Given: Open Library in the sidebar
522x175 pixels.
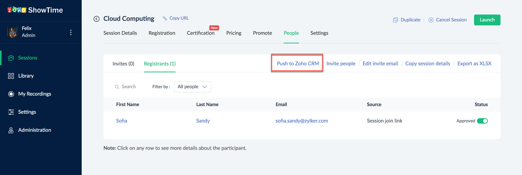Looking at the screenshot, I should [x=26, y=76].
